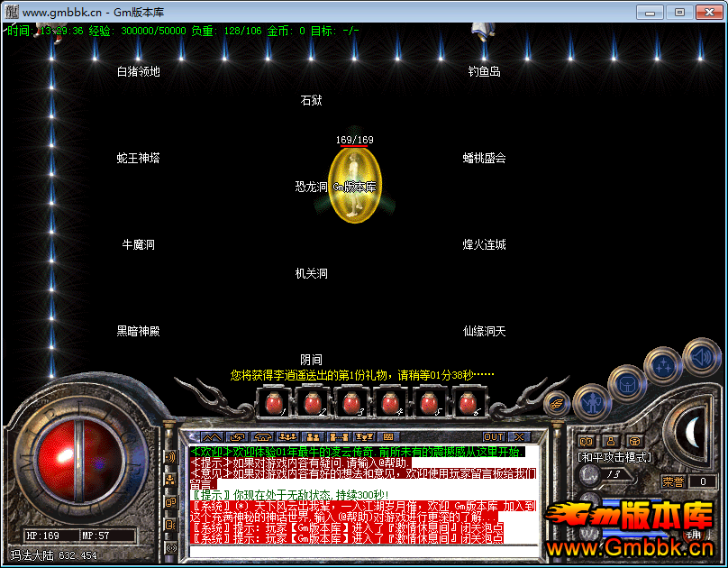Viewport: 728px width, 568px height.
Task: Click the ring-shaped small icon above attack mode
Action: tap(634, 441)
